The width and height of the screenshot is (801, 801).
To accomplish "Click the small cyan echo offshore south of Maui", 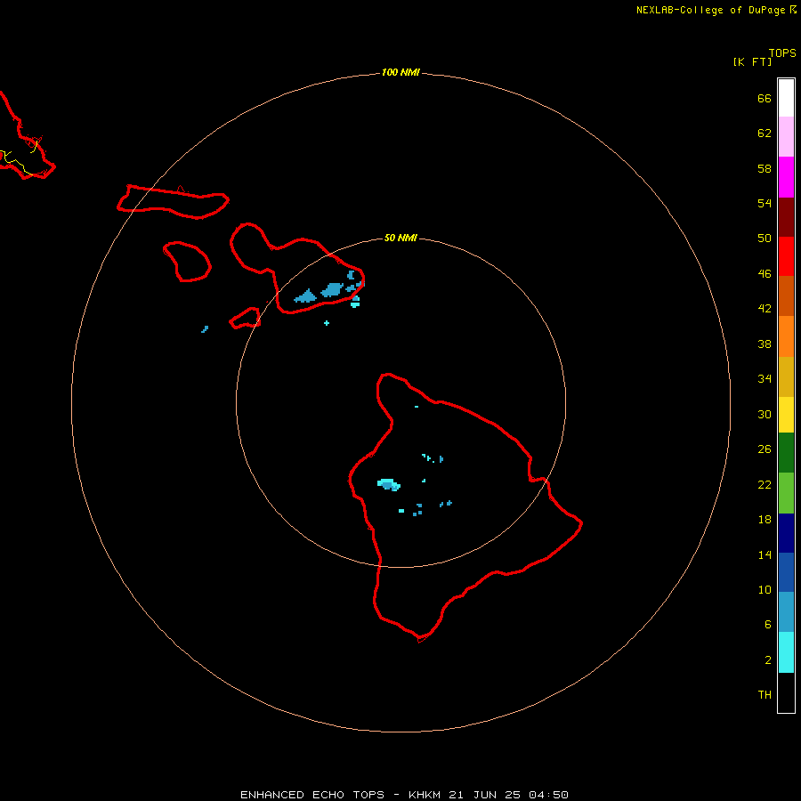I will pos(327,323).
